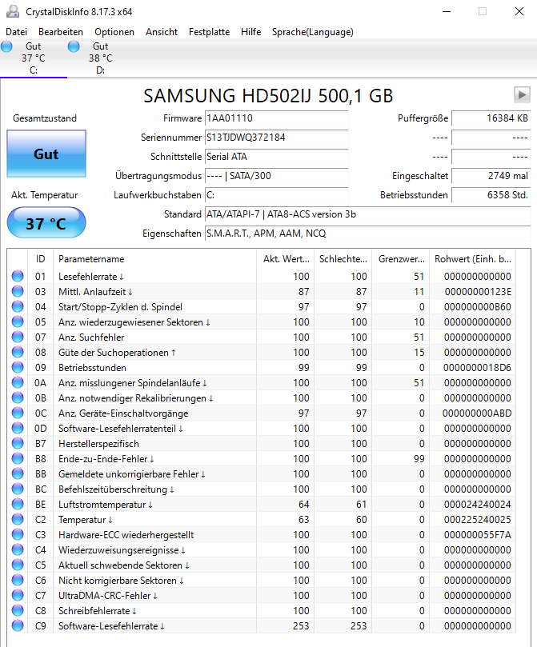Click the 37 °C temperature button
This screenshot has height=647, width=537.
tap(46, 223)
